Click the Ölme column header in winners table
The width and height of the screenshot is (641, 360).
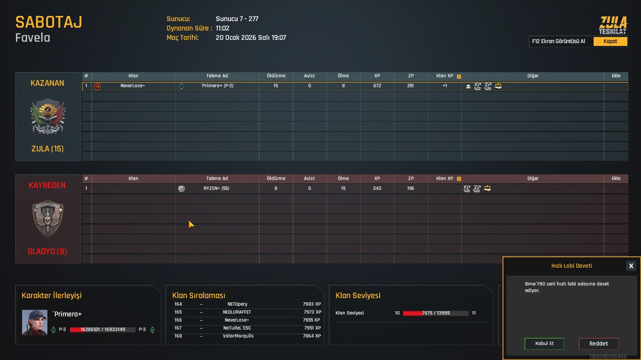point(343,76)
